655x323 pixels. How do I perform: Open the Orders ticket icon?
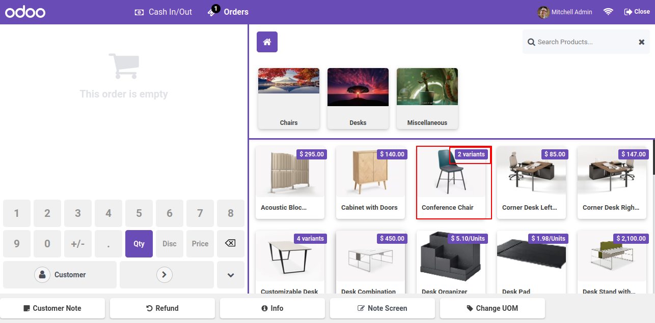pyautogui.click(x=212, y=12)
